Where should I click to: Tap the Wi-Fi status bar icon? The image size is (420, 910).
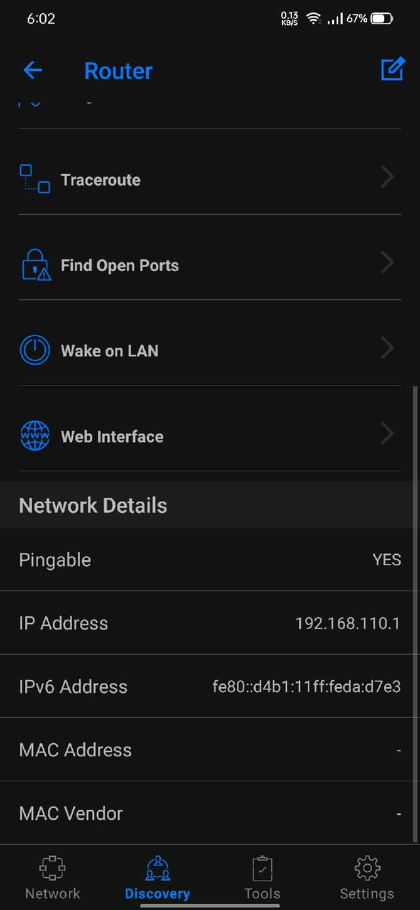click(314, 18)
